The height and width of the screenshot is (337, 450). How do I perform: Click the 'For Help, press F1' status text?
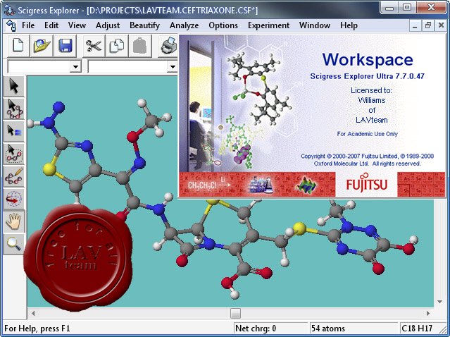click(37, 328)
